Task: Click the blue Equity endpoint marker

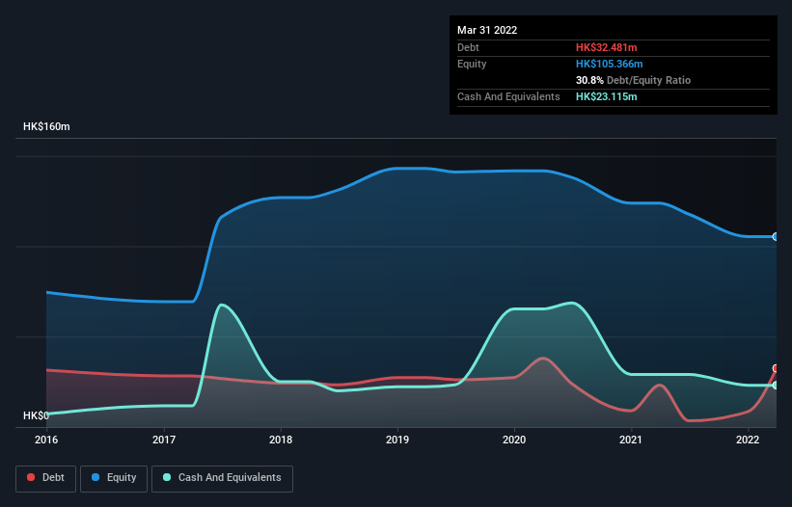Action: click(776, 236)
